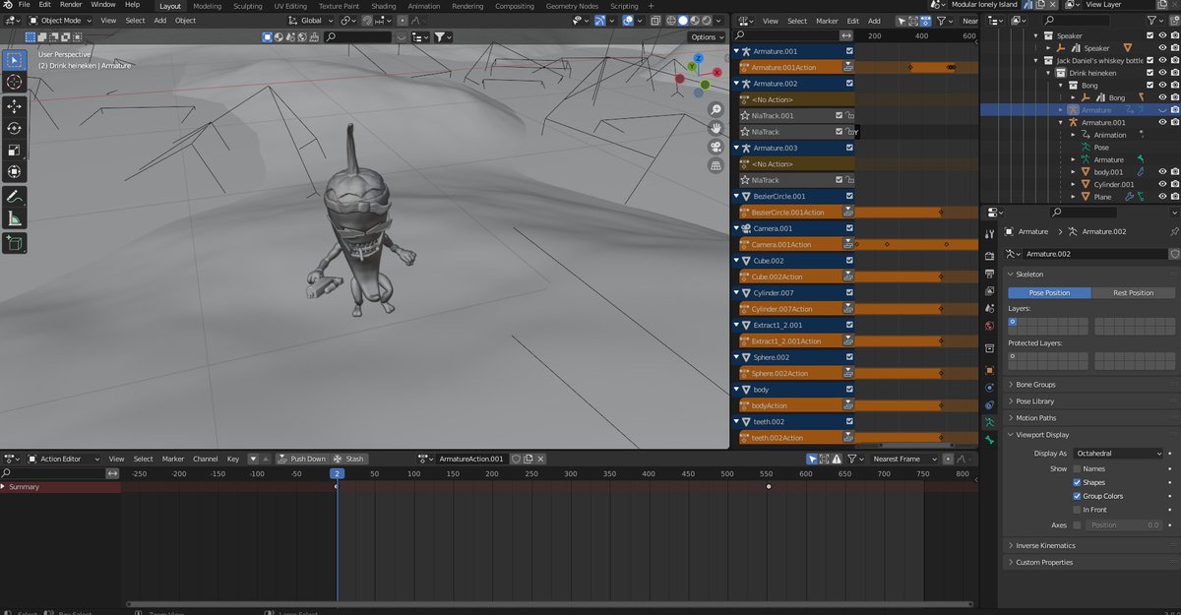
Task: Push down Armature.001Action strip icon
Action: (848, 67)
